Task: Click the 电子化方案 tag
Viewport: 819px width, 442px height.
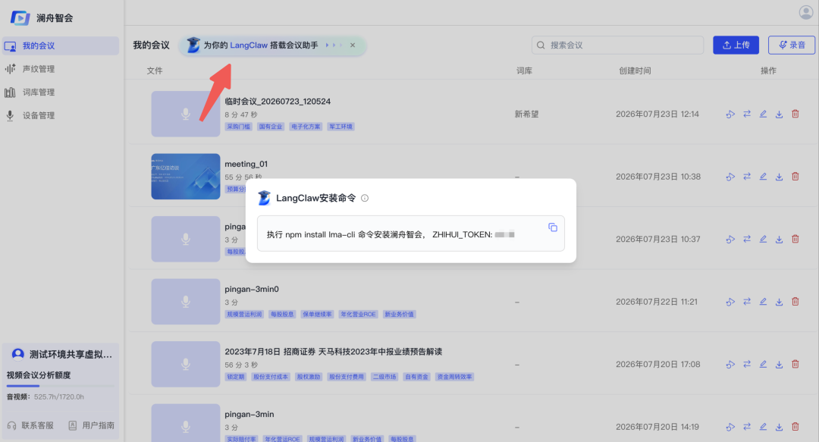Action: pos(306,127)
